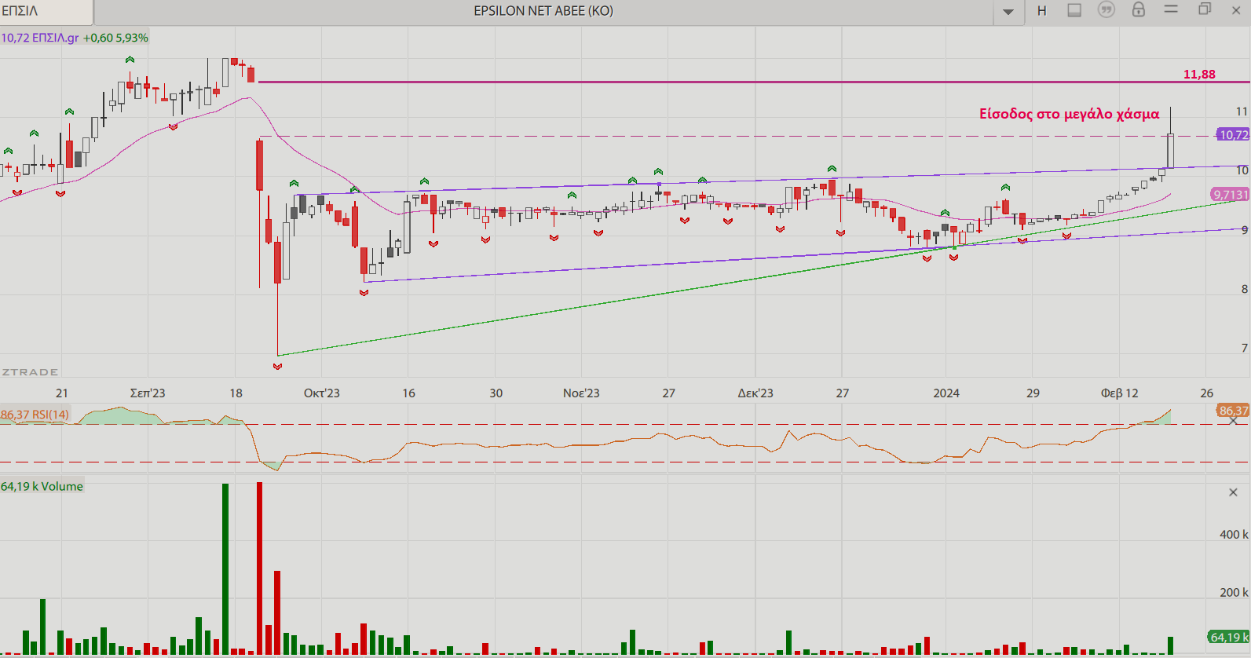Screen dimensions: 1251x658
Task: Click the 11,88 resistance level label
Action: pos(1199,74)
